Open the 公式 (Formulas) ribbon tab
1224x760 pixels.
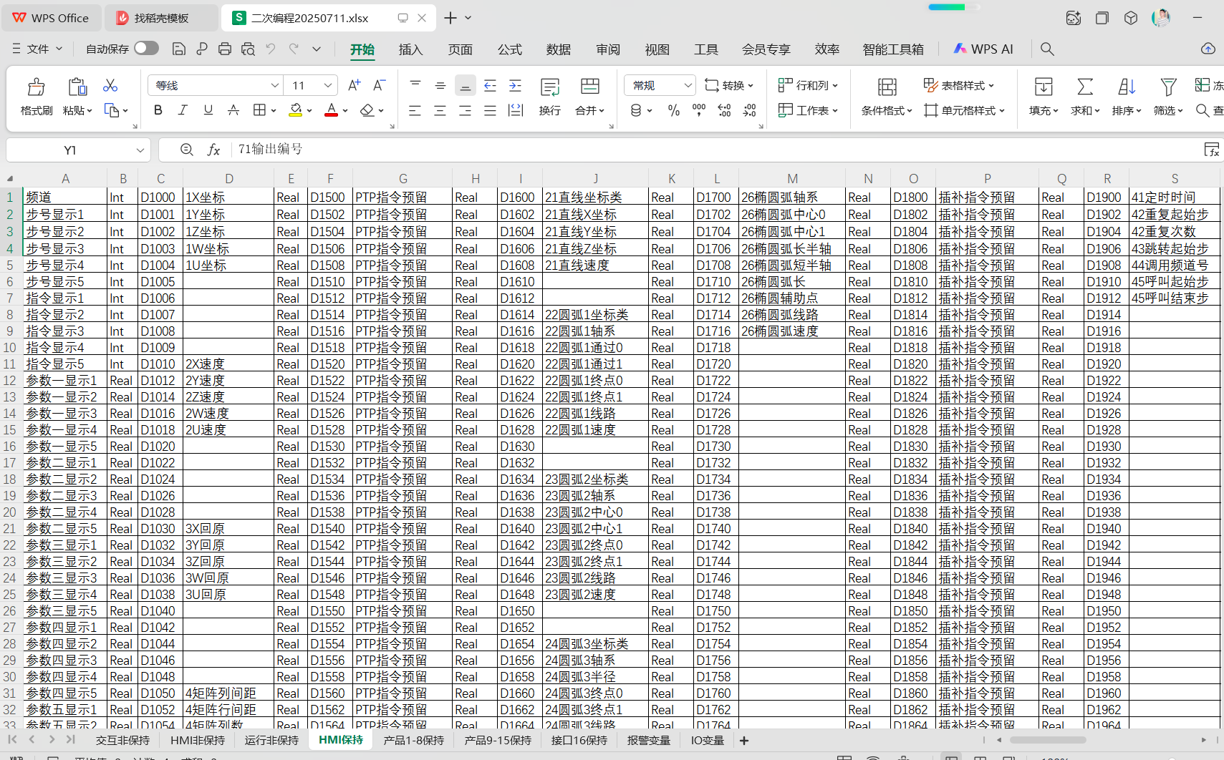[x=509, y=49]
